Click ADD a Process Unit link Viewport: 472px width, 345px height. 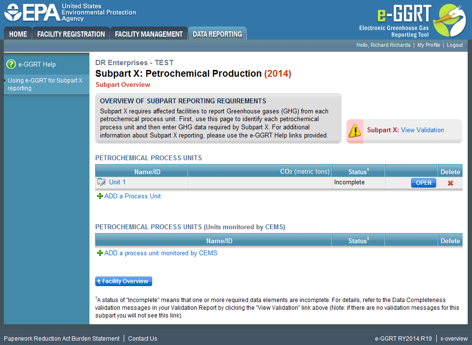coord(132,196)
